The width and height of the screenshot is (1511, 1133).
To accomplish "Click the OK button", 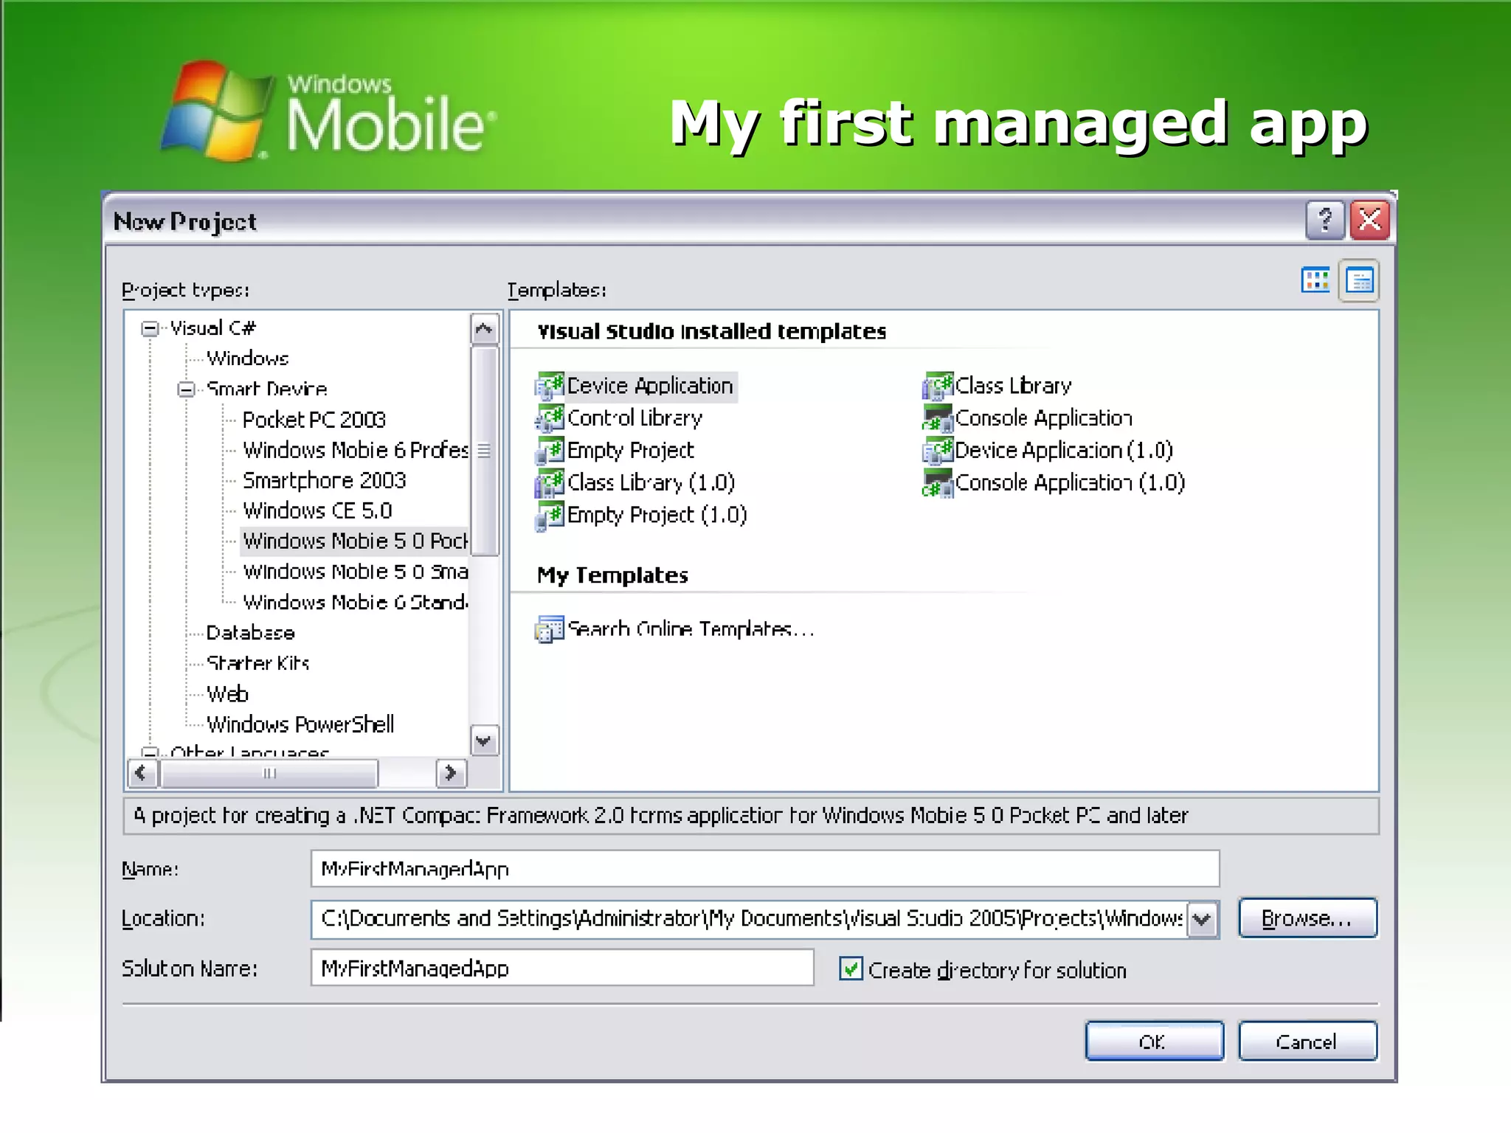I will pos(1155,1042).
